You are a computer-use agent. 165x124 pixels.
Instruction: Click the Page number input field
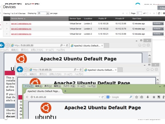point(139,13)
